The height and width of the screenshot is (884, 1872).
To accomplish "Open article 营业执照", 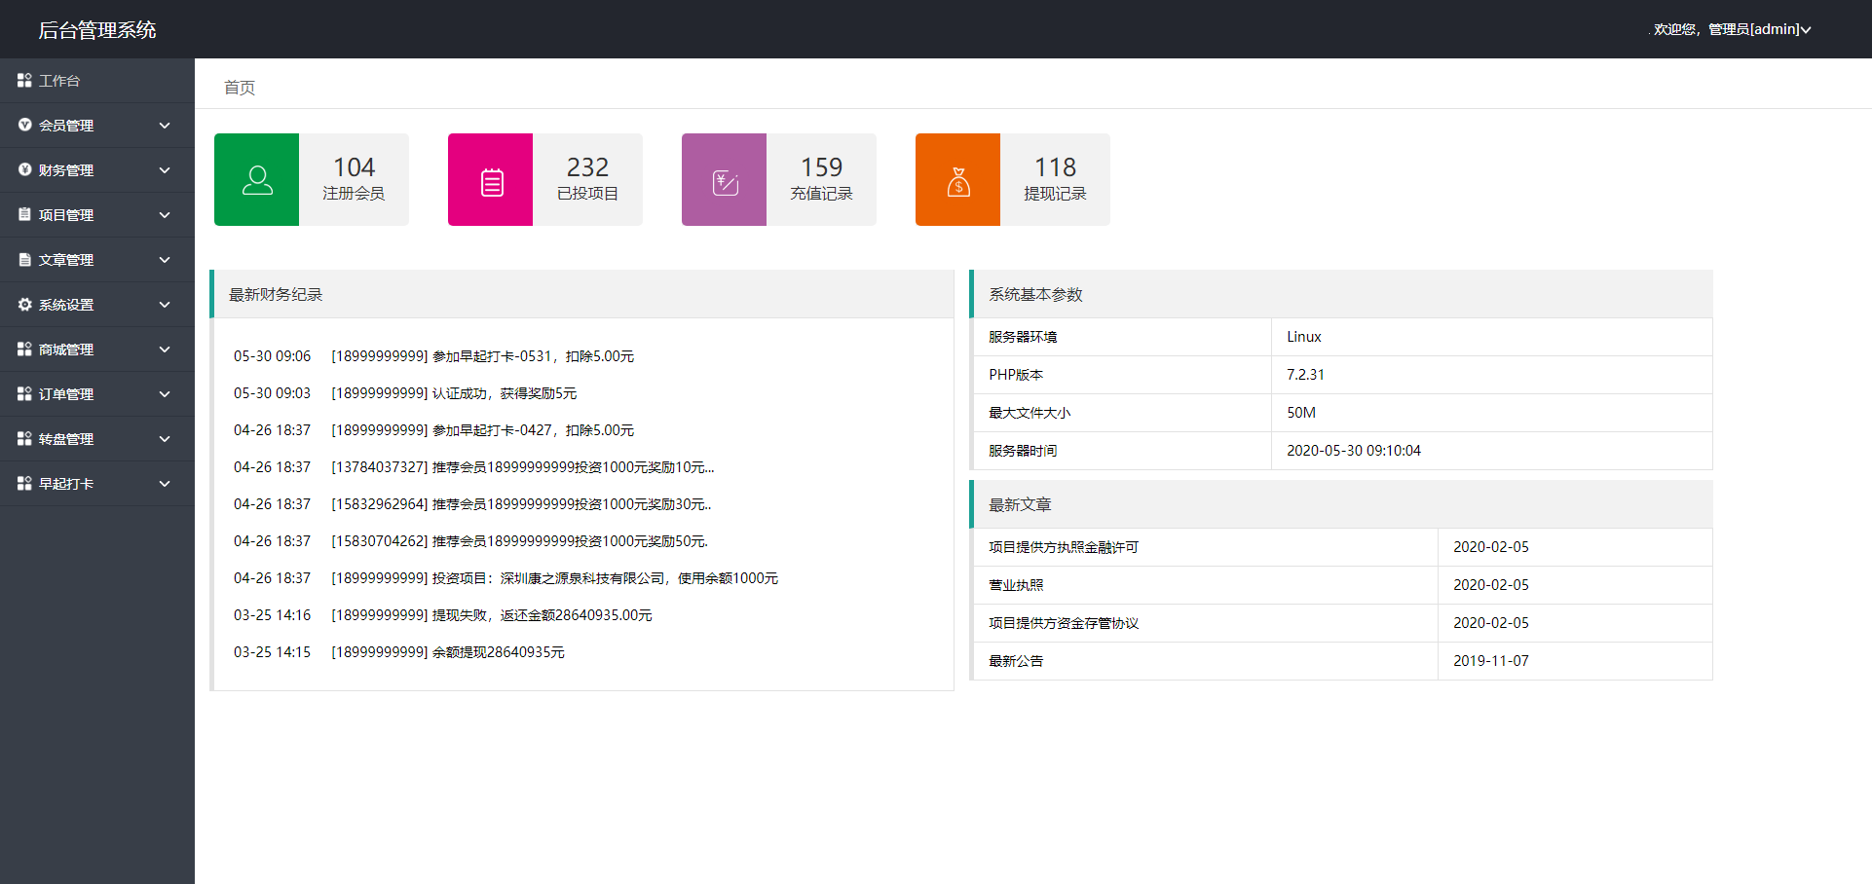I will point(1016,585).
